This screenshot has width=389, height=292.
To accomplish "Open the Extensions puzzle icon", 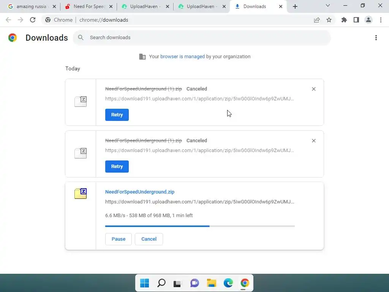I will [x=344, y=20].
